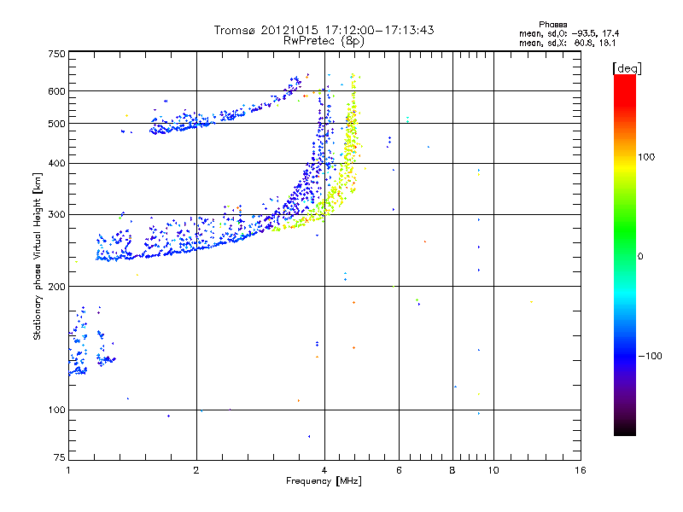Click the x-axis tick label '8'
Image resolution: width=683 pixels, height=512 pixels.
452,470
